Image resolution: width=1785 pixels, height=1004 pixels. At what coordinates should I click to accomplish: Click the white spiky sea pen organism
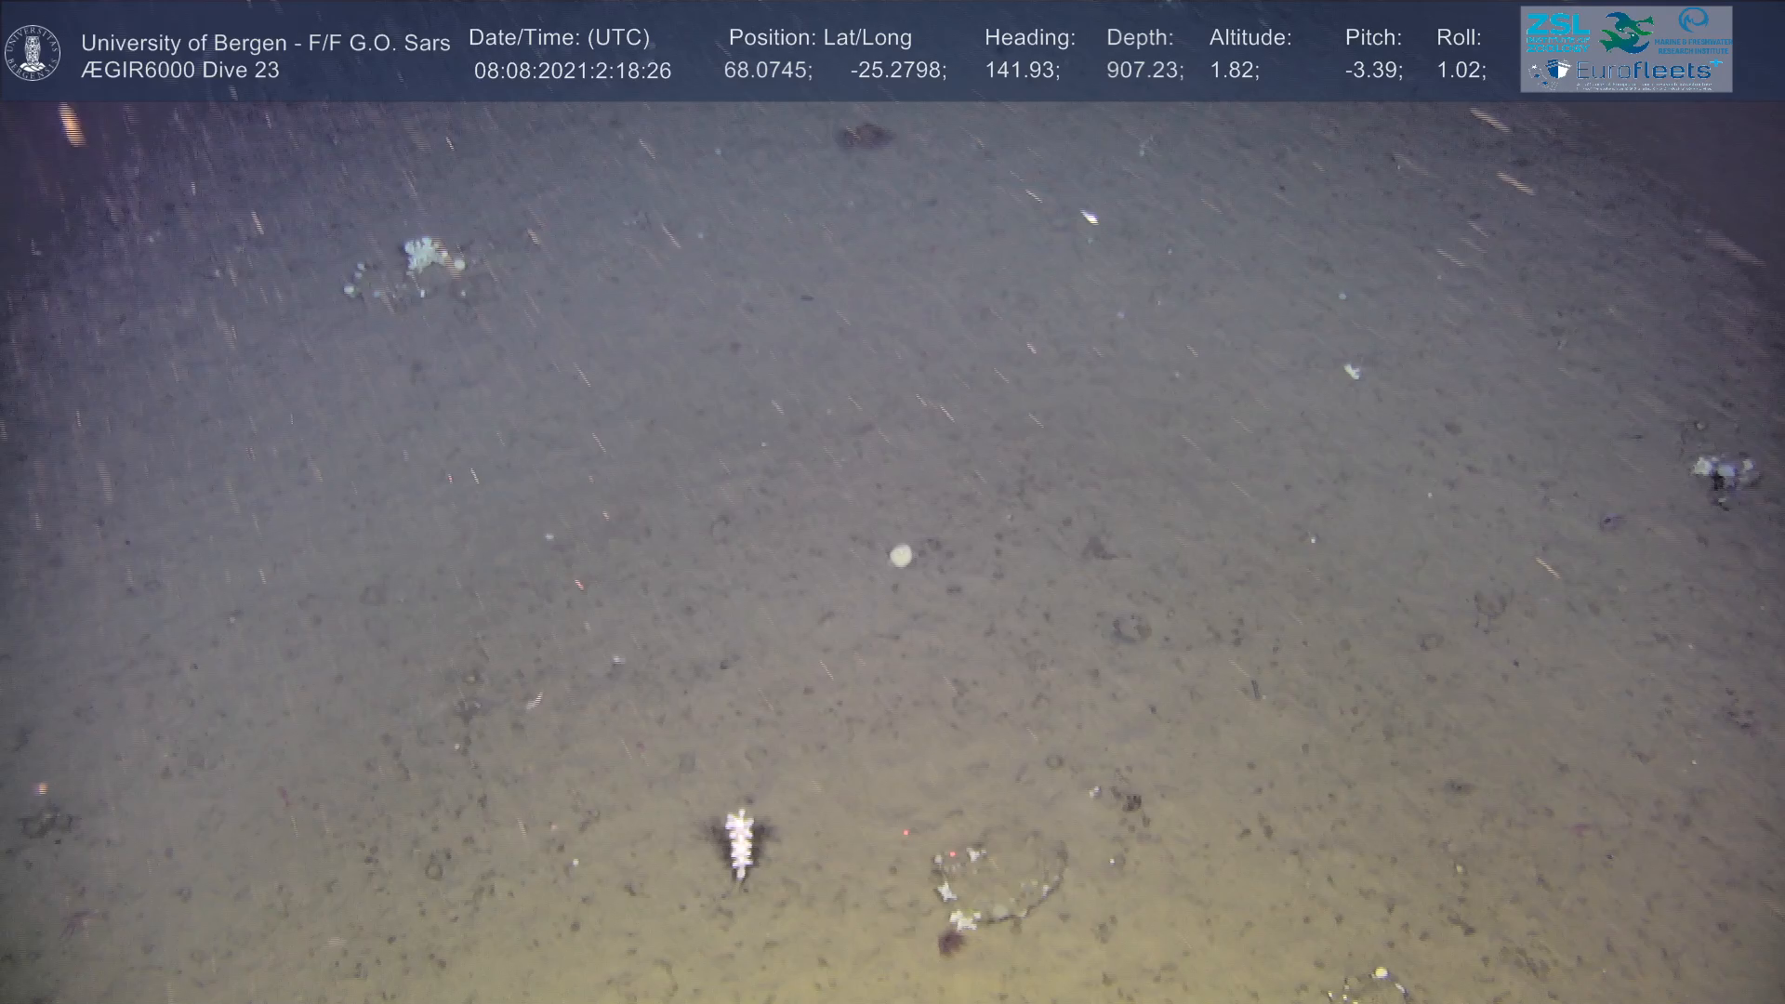point(740,842)
